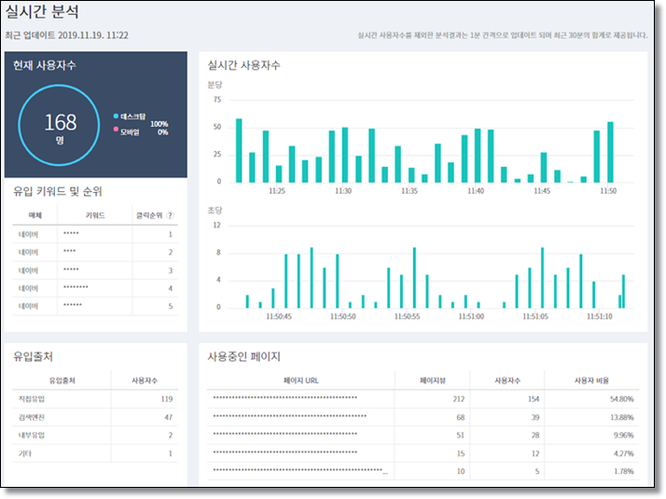Image resolution: width=666 pixels, height=499 pixels.
Task: Click the 168 current users circle
Action: click(59, 125)
